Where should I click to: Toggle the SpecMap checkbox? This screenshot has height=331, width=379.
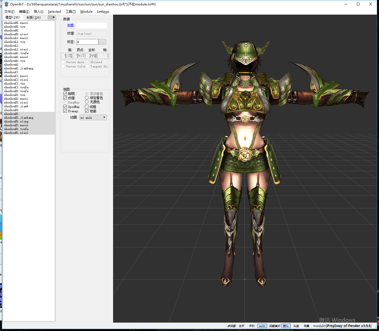[65, 107]
